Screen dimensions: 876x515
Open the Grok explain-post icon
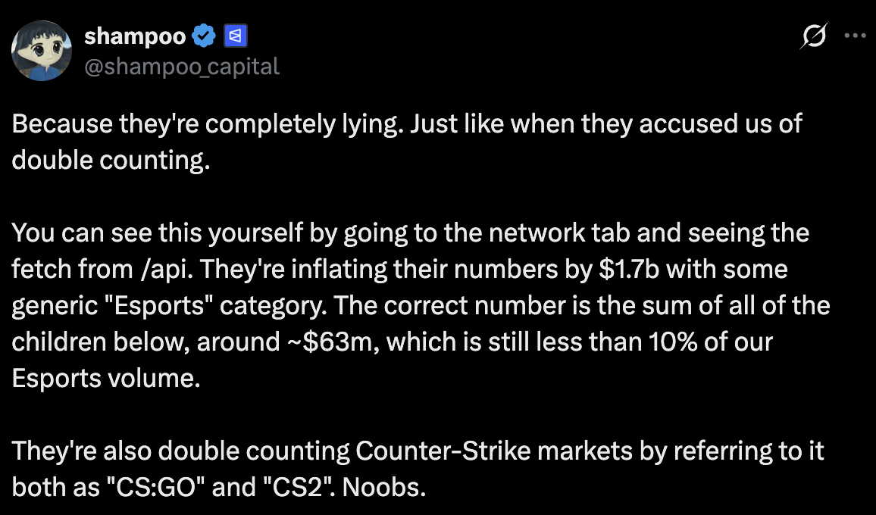(812, 36)
